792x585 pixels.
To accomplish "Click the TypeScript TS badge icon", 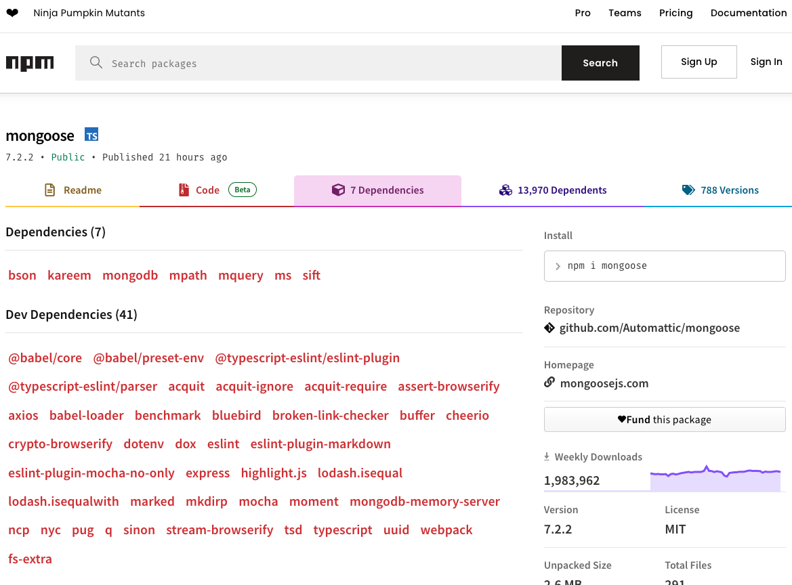I will [91, 135].
